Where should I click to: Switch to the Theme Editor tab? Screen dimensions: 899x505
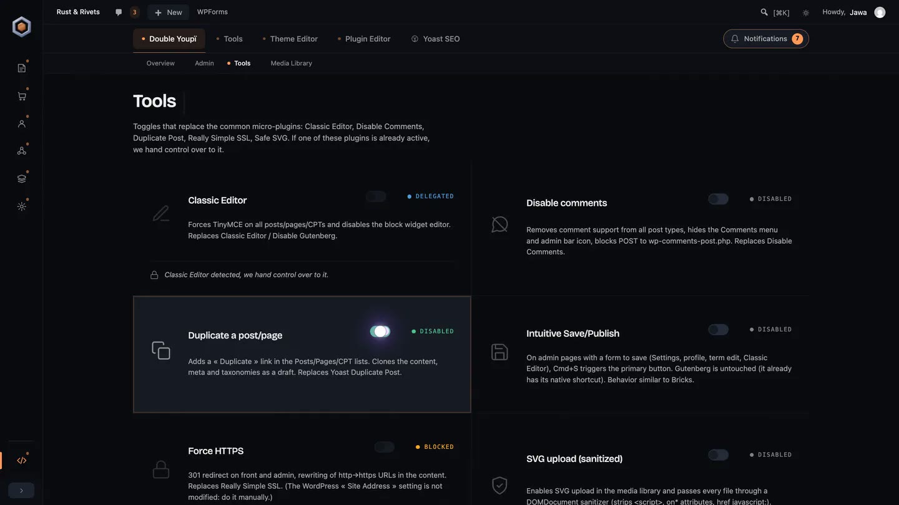(x=290, y=39)
